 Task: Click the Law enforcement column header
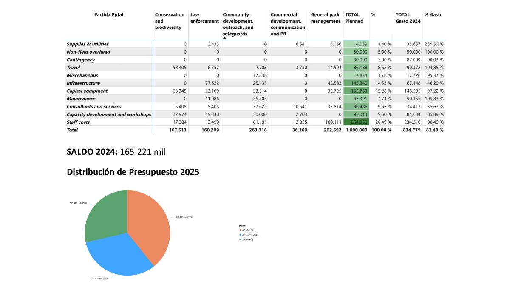click(204, 18)
